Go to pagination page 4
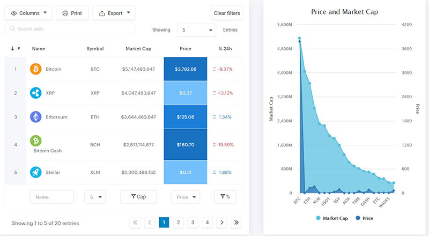This screenshot has width=429, height=236. coord(207,222)
